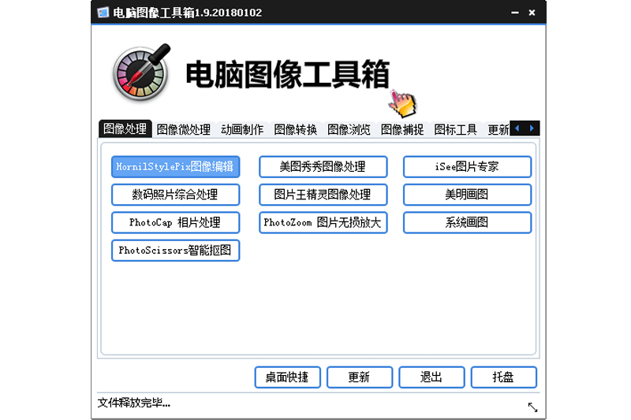Launch 美图秀秀图像处理
Viewport: 631px width, 420px height.
pos(323,167)
